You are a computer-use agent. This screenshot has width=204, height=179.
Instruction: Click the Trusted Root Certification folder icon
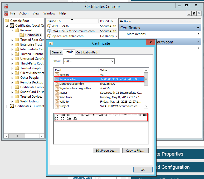pyautogui.click(x=17, y=40)
